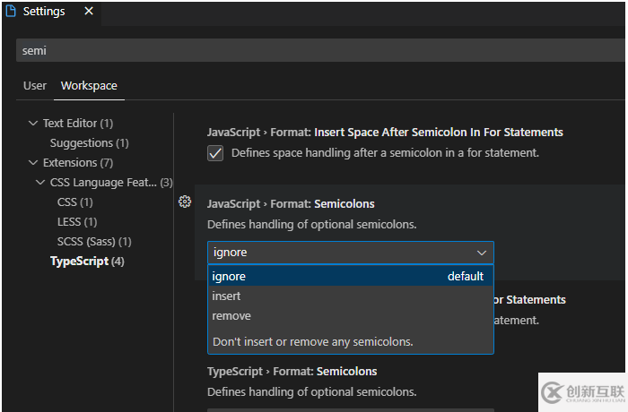Viewport: 628px width, 412px height.
Task: Choose the remove option
Action: pos(351,315)
